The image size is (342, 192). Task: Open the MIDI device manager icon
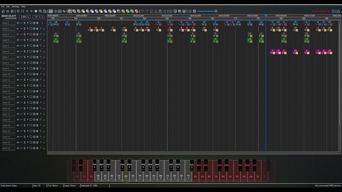coord(184,11)
